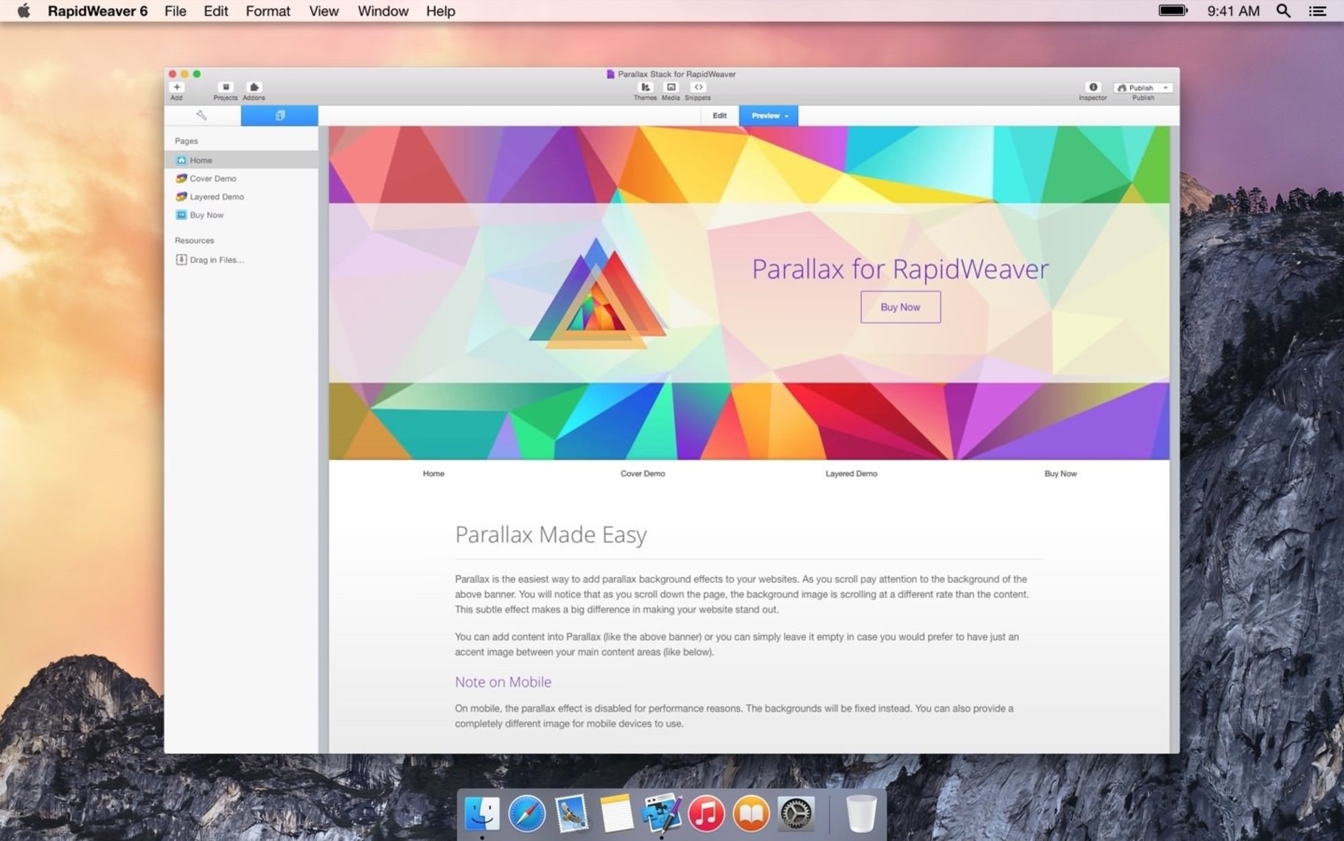1344x841 pixels.
Task: Open the Themes browser icon
Action: (645, 88)
